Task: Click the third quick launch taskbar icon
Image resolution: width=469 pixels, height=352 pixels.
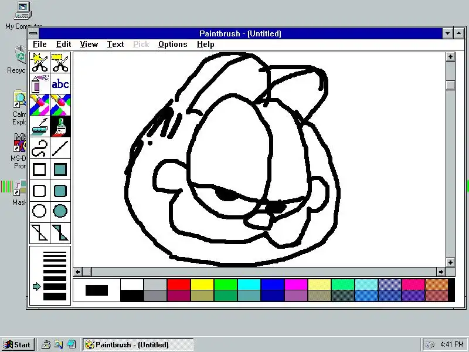Action: (71, 344)
